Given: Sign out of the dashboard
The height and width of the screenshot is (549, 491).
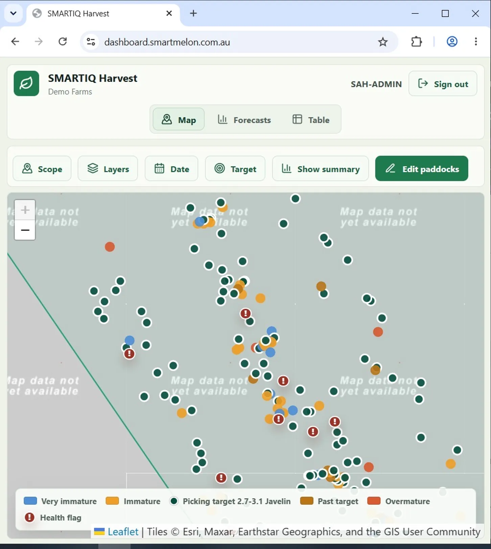Looking at the screenshot, I should coord(443,84).
